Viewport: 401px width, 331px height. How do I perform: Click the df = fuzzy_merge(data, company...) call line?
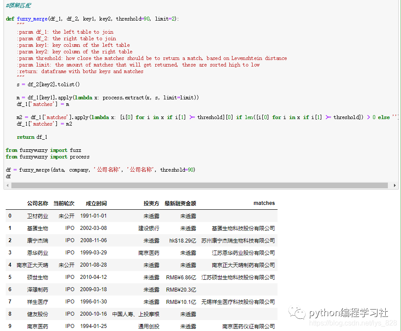pyautogui.click(x=101, y=169)
